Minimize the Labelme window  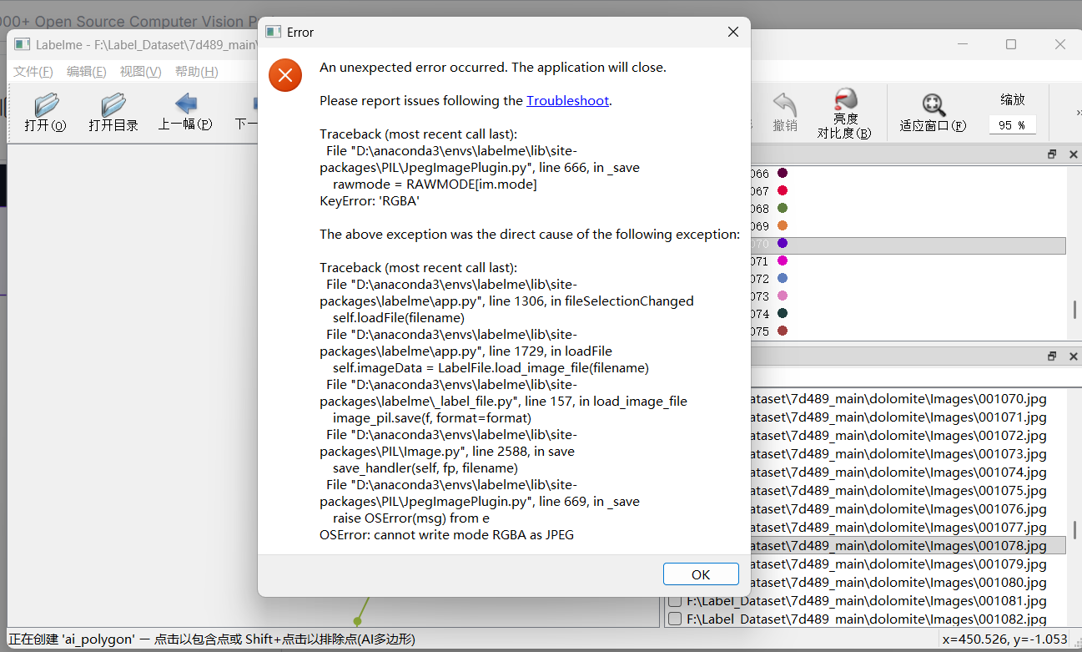click(x=963, y=44)
